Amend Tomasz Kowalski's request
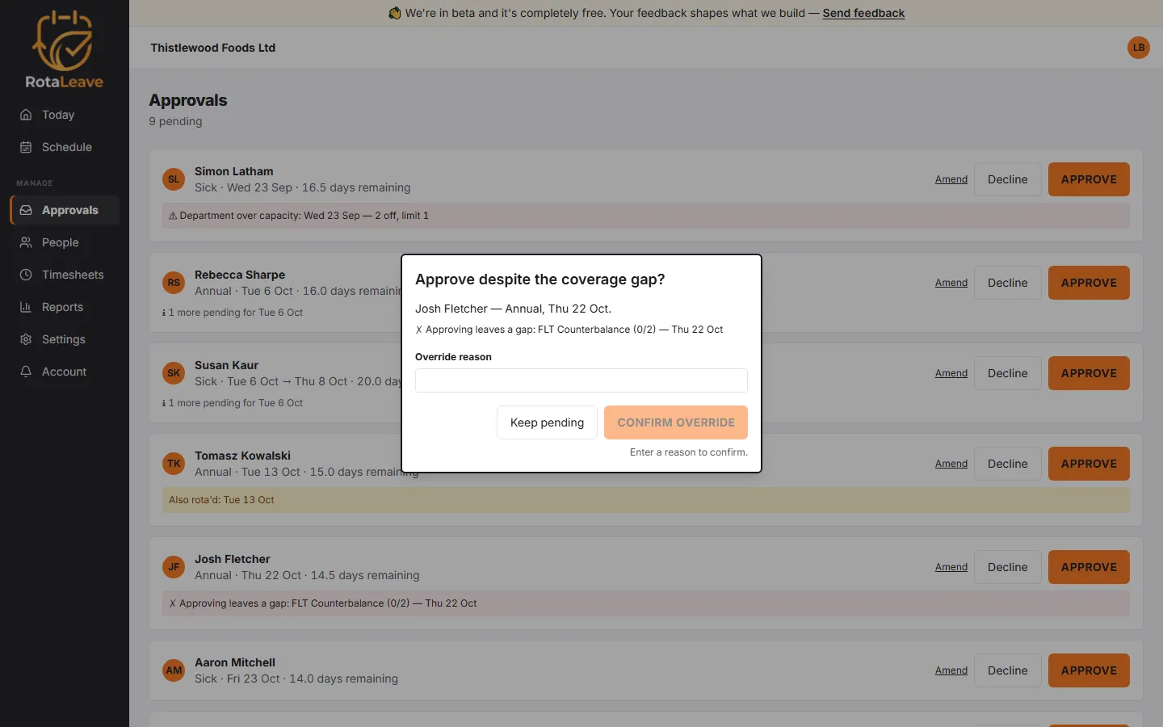Screen dimensions: 1163x727 951,464
